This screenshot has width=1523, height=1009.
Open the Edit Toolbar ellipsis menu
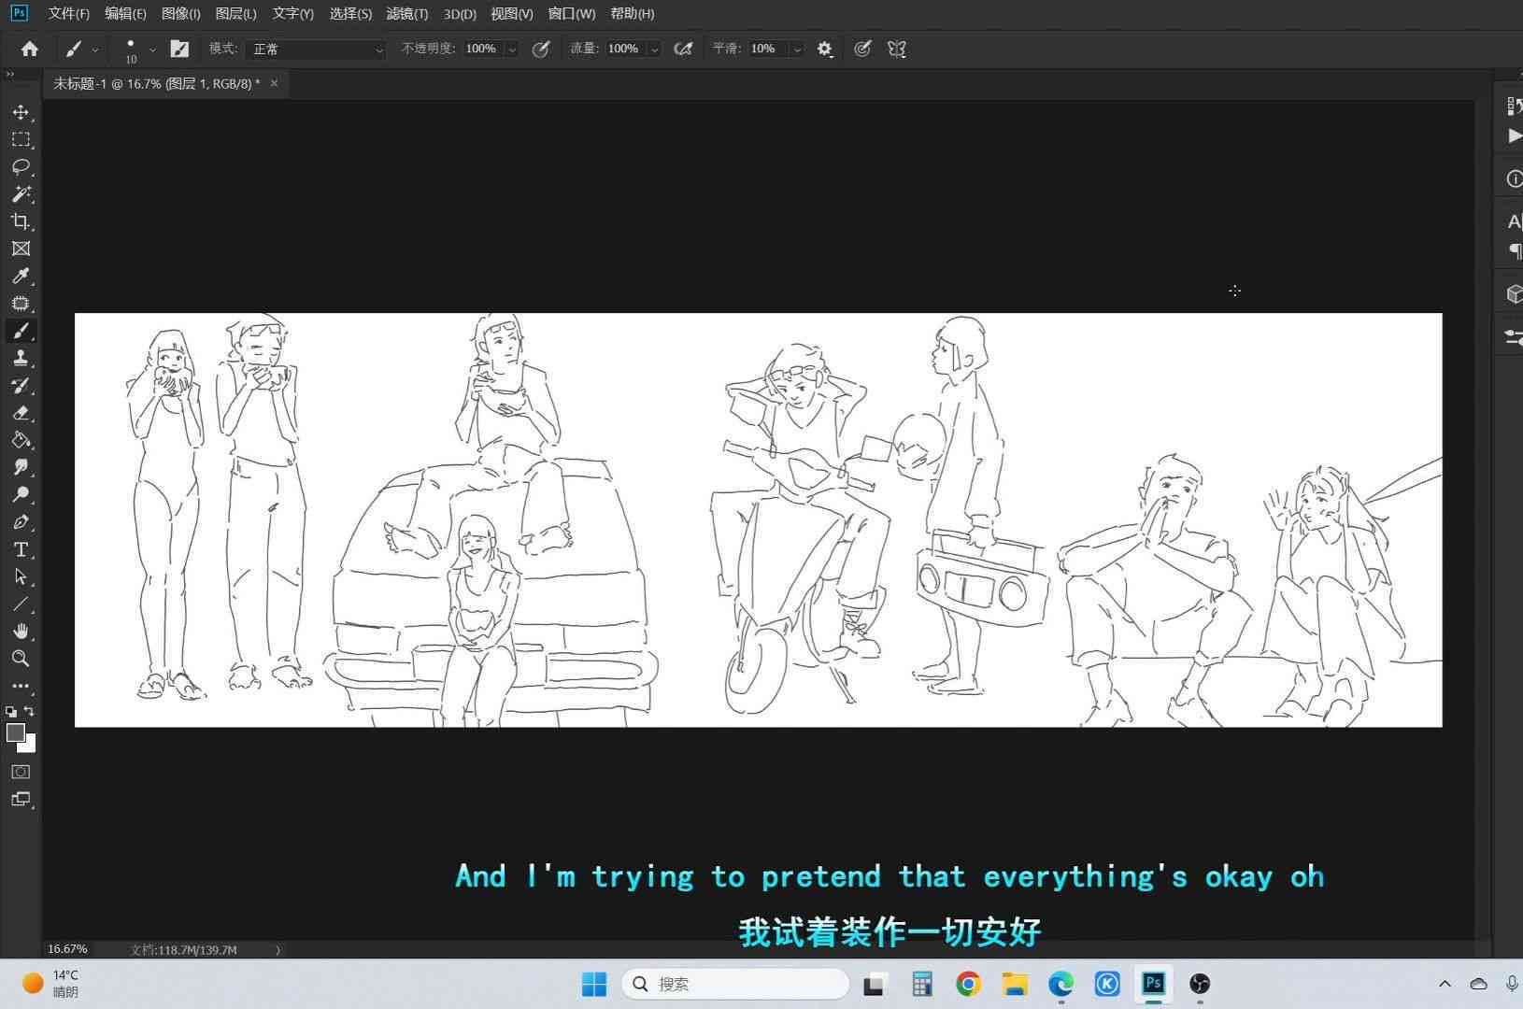21,686
